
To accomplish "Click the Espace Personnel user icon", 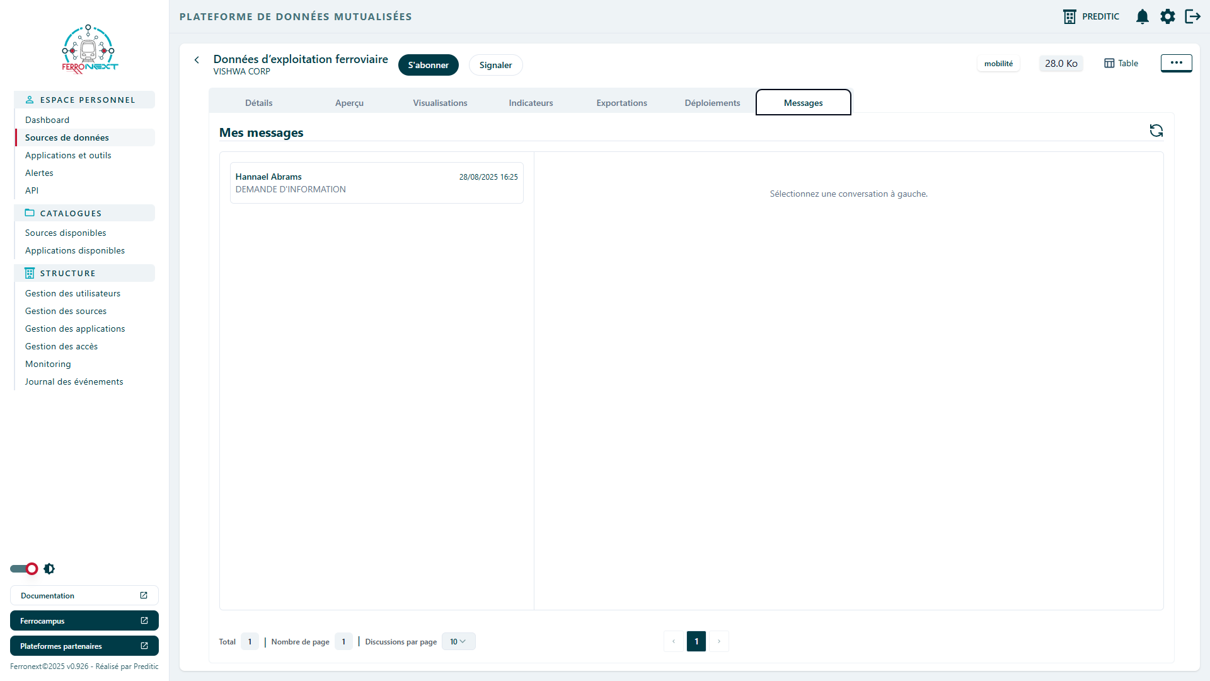I will pyautogui.click(x=30, y=100).
